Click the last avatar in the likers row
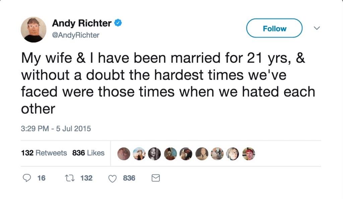The width and height of the screenshot is (343, 199). coord(249,154)
